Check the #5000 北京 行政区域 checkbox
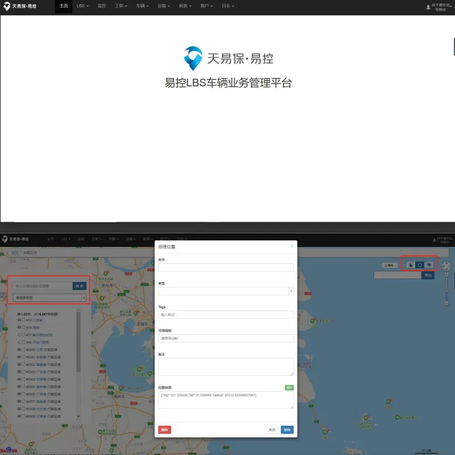Viewport: 455px width, 455px height. point(23,349)
